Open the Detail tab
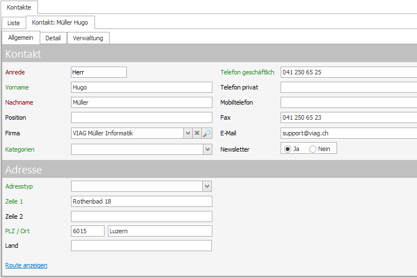 coord(53,38)
